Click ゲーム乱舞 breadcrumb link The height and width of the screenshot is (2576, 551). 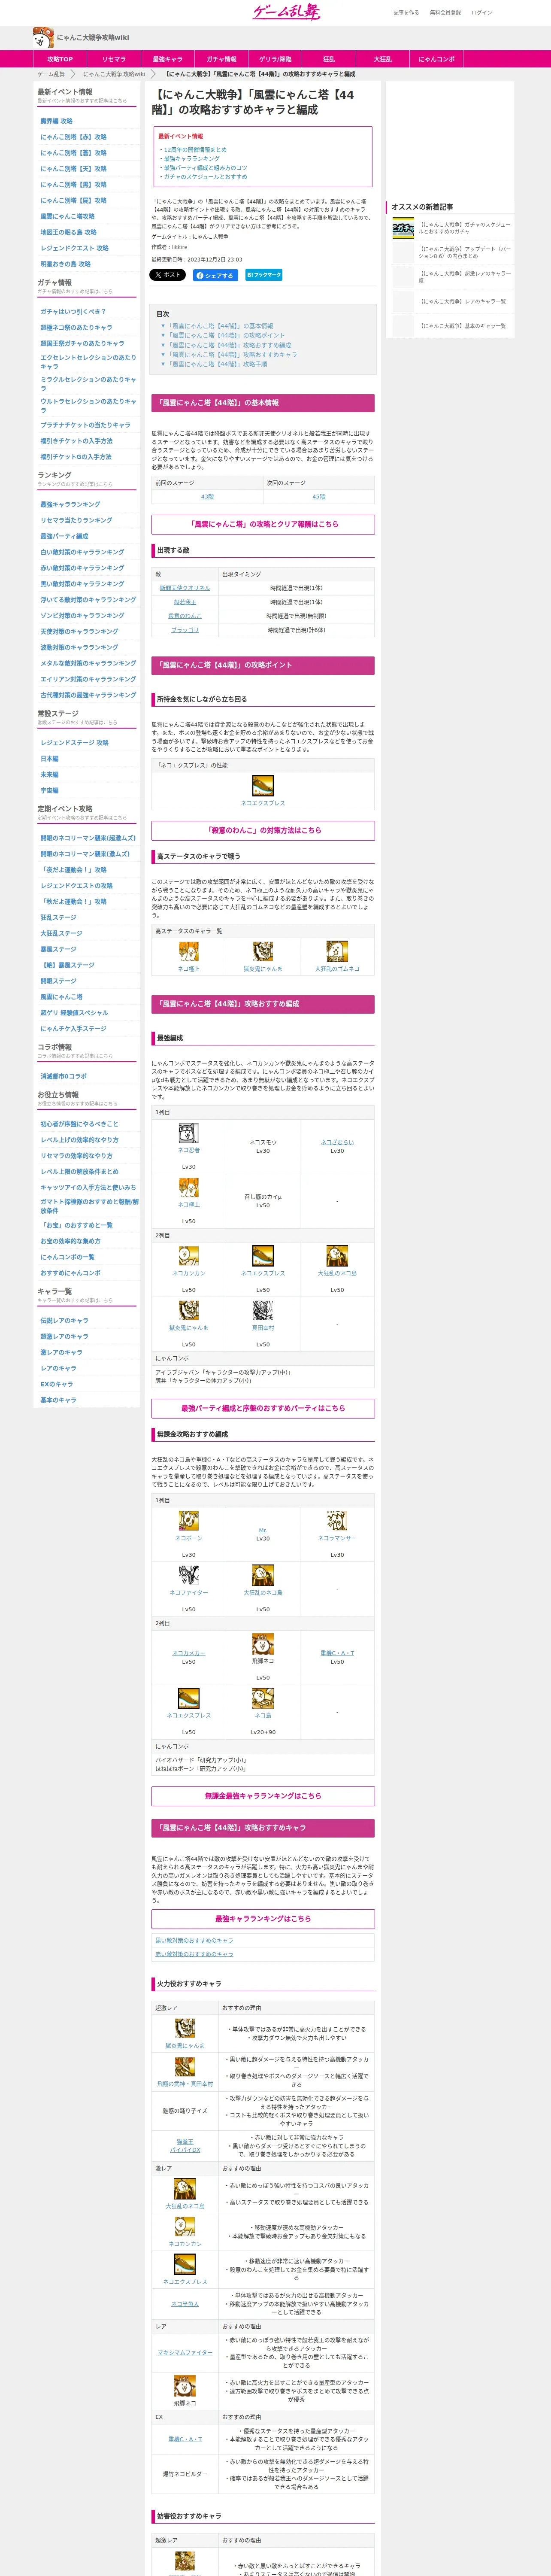coord(51,74)
